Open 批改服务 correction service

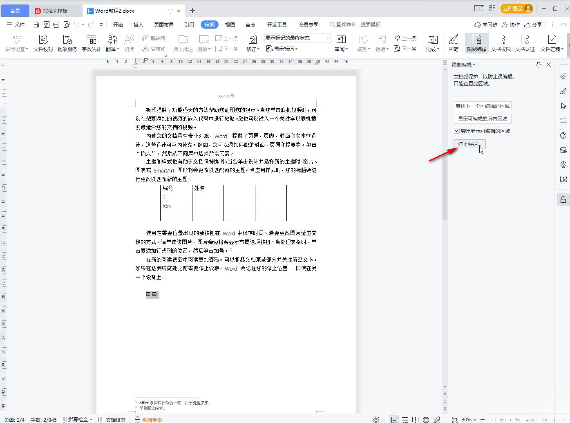pyautogui.click(x=67, y=43)
